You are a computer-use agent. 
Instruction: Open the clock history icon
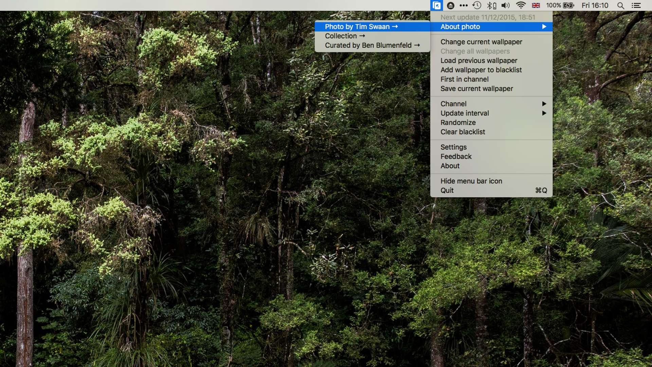[477, 5]
